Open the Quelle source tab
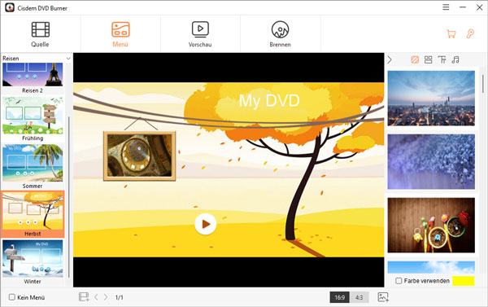 click(40, 34)
